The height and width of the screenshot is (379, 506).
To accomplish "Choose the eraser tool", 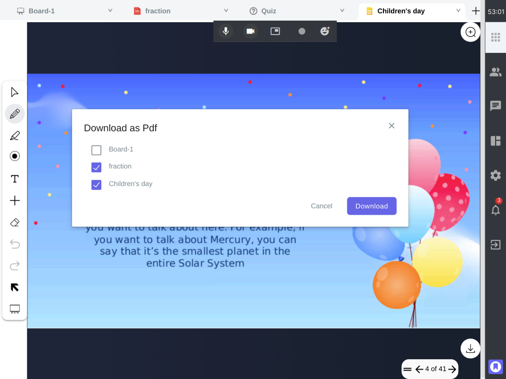I will pyautogui.click(x=15, y=223).
